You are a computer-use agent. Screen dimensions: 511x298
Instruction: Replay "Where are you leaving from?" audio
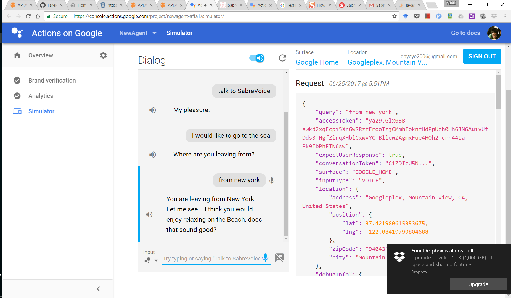153,155
